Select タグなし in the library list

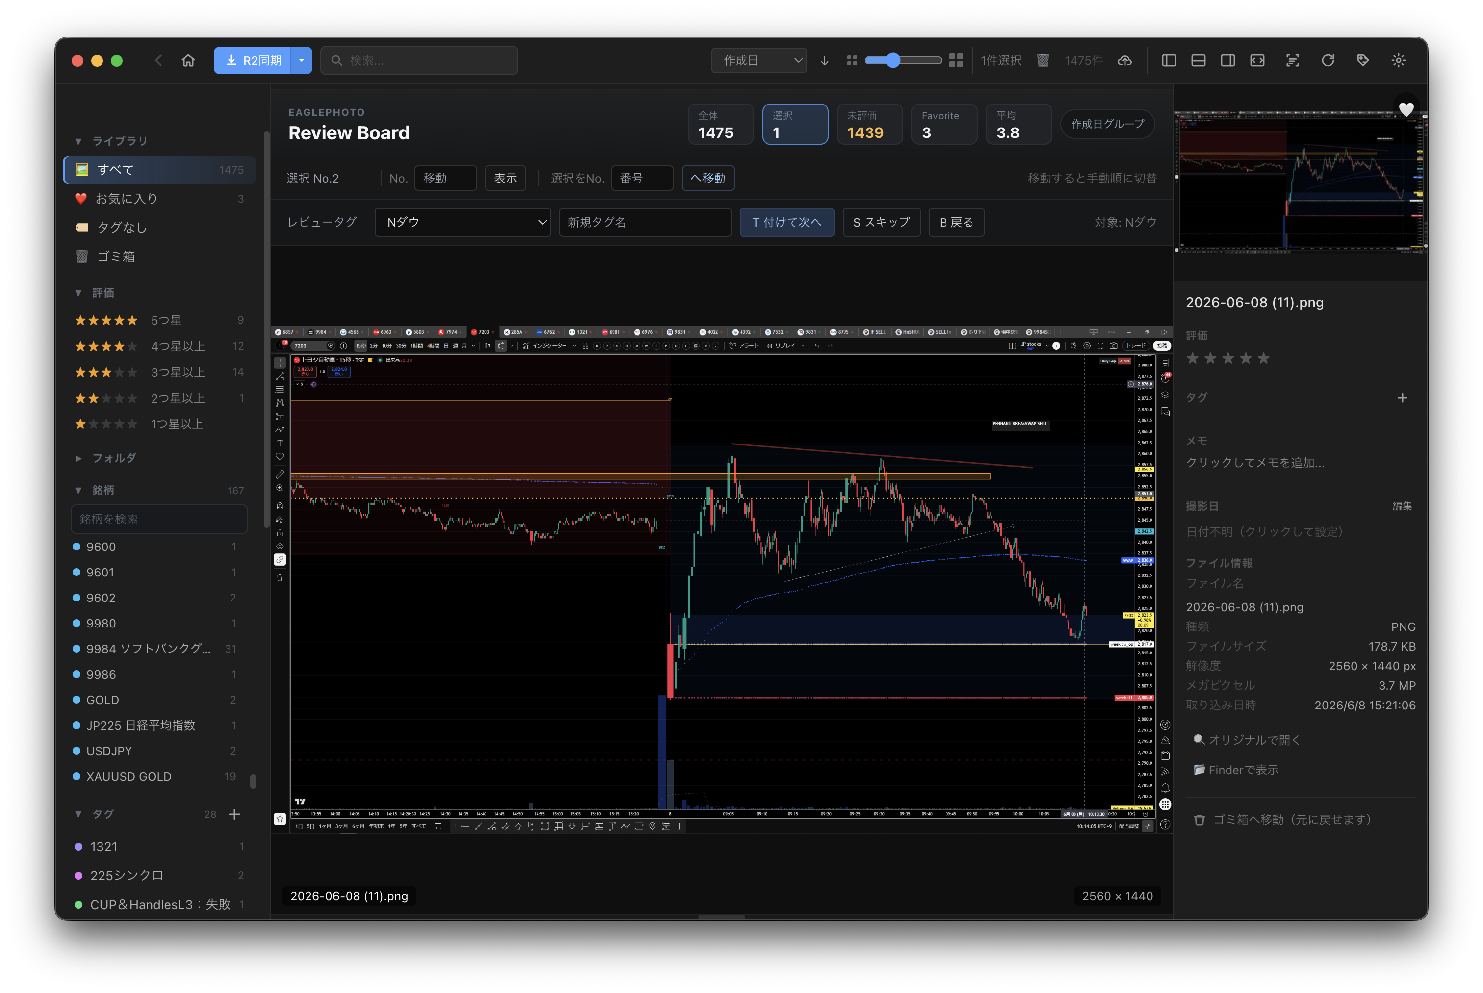point(159,227)
